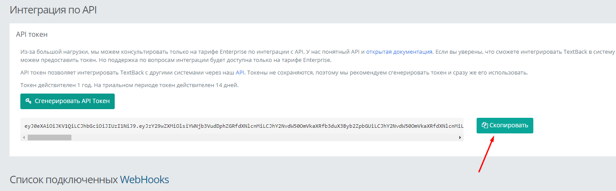Click the Сгенерировать API Токен button label
This screenshot has height=191, width=616.
(x=72, y=101)
